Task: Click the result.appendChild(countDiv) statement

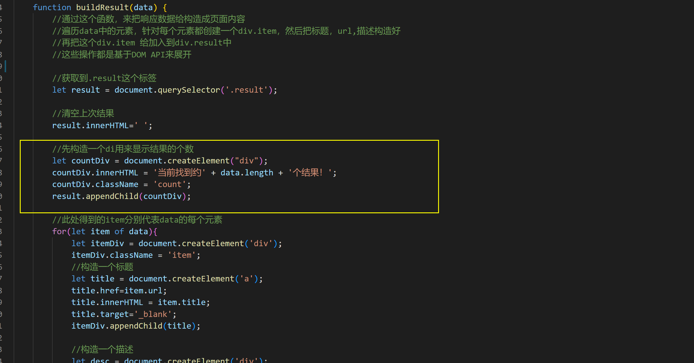Action: 122,196
